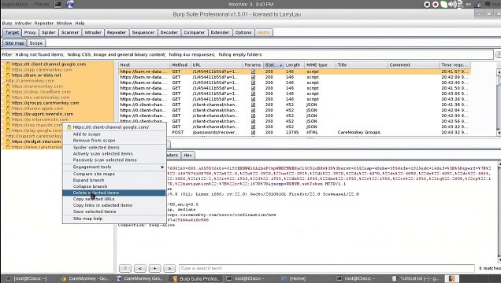Click the '+' search options button
Image resolution: width=501 pixels, height=283 pixels.
pyautogui.click(x=154, y=268)
